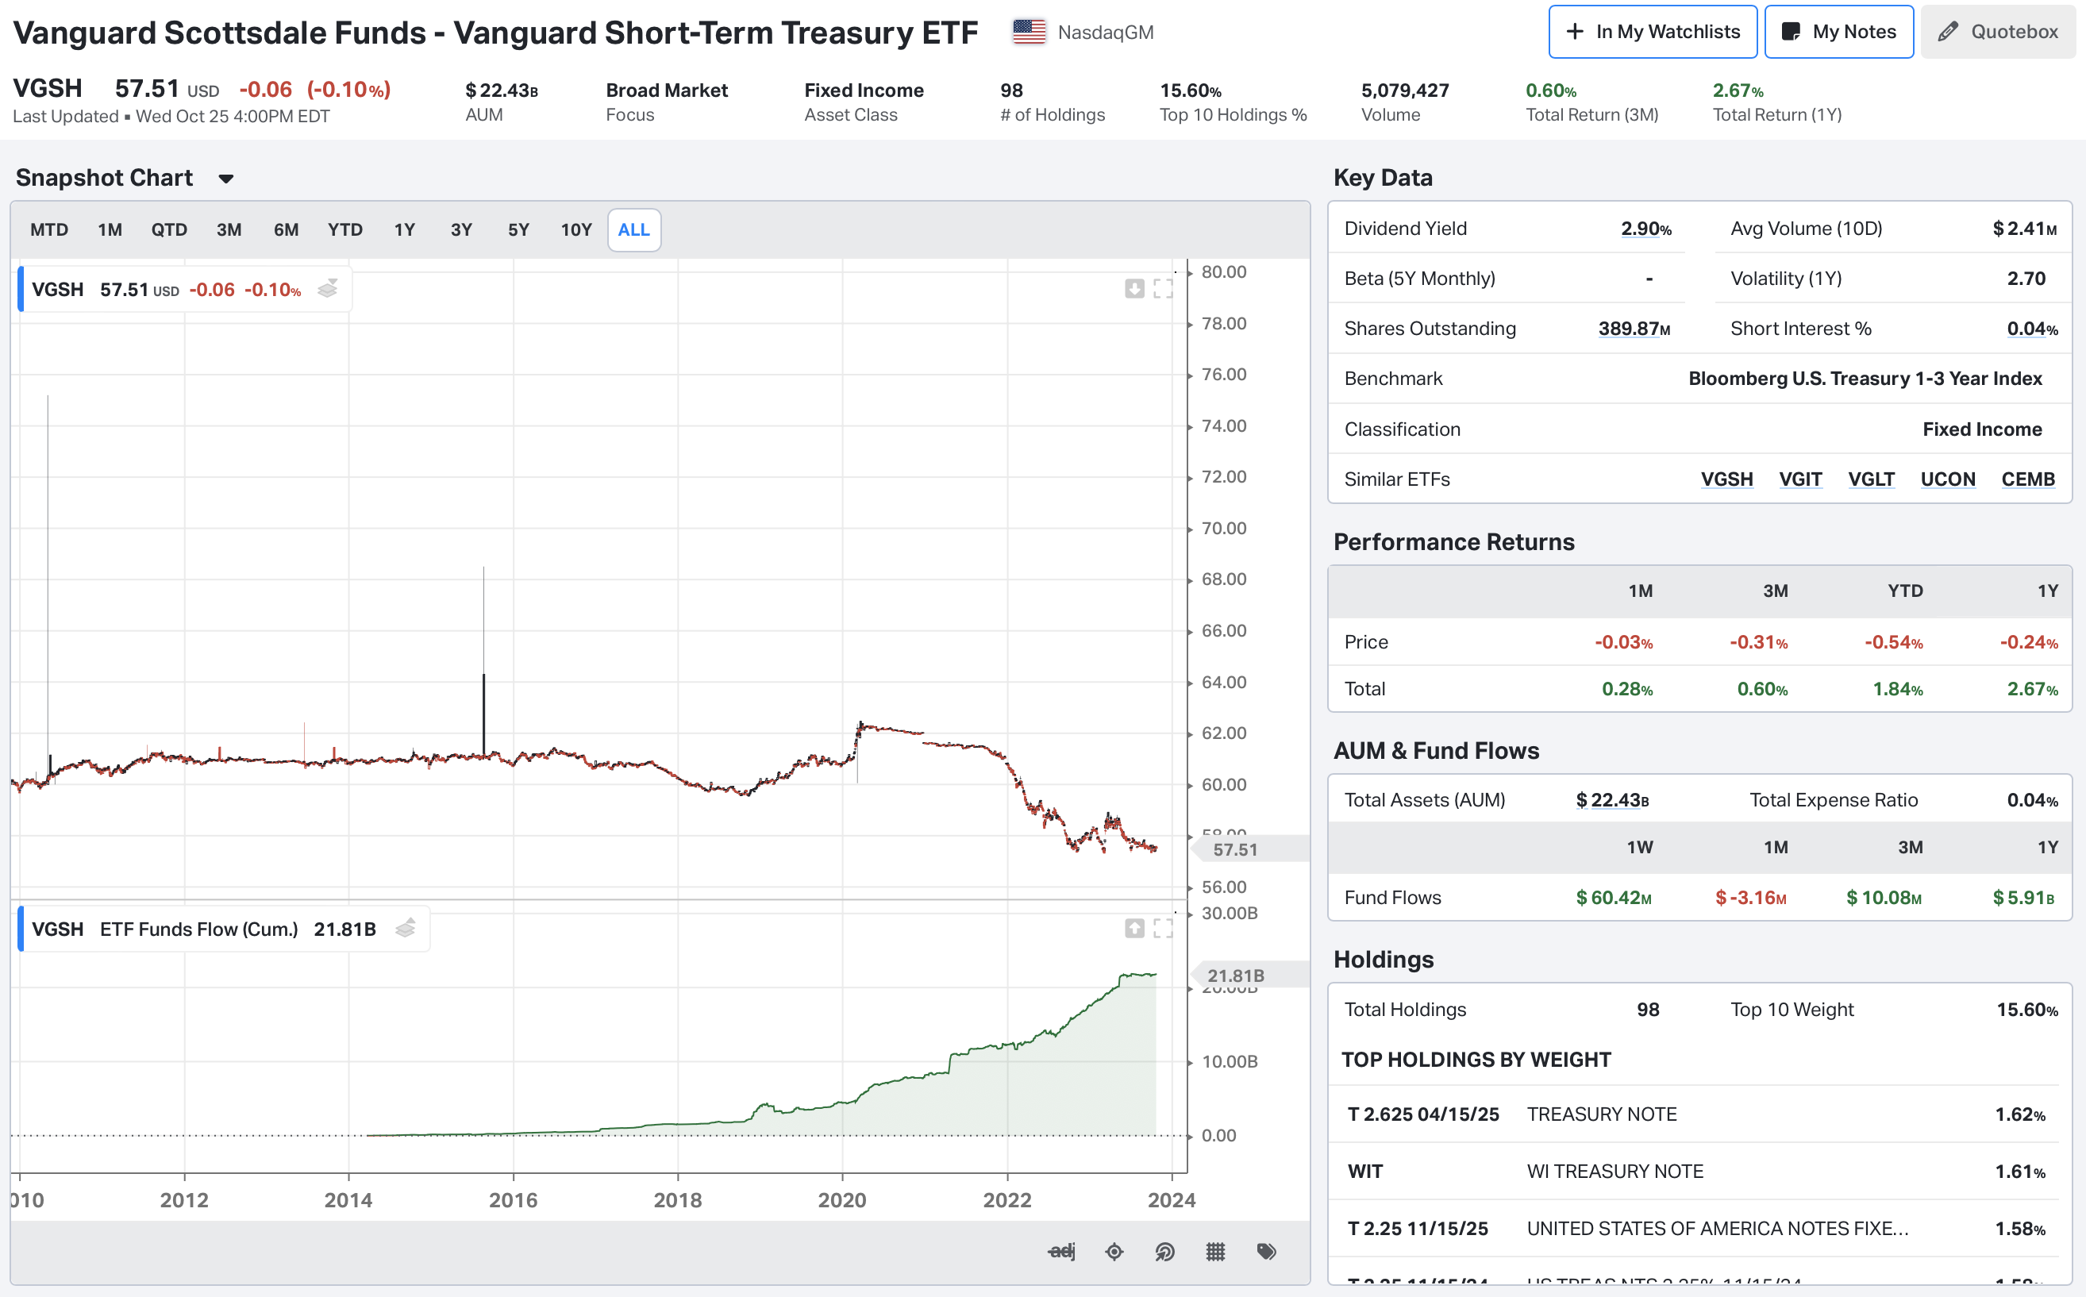Click Total Assets $22.43B value
2086x1297 pixels.
1611,799
